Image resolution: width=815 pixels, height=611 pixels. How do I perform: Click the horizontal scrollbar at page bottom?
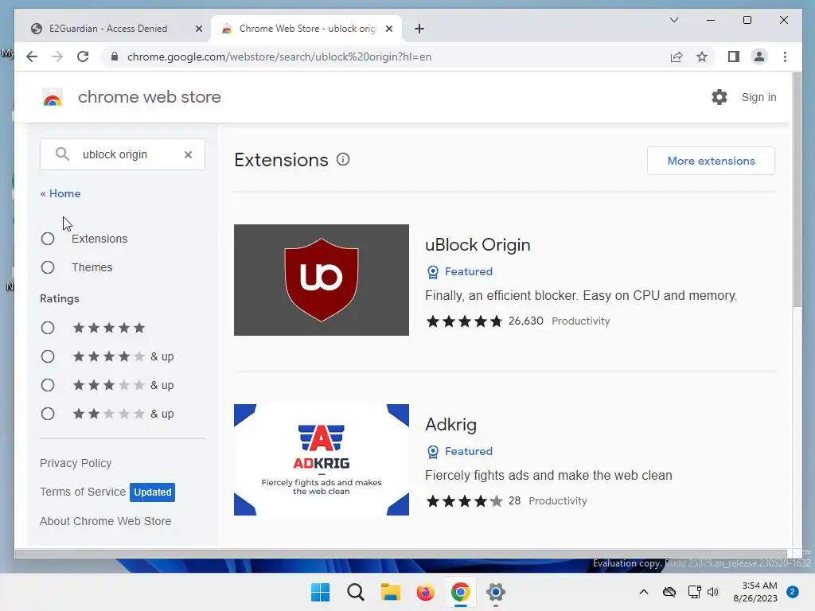coord(401,554)
